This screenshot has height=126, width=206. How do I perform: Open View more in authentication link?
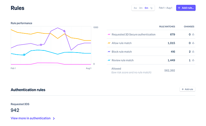click(x=31, y=118)
